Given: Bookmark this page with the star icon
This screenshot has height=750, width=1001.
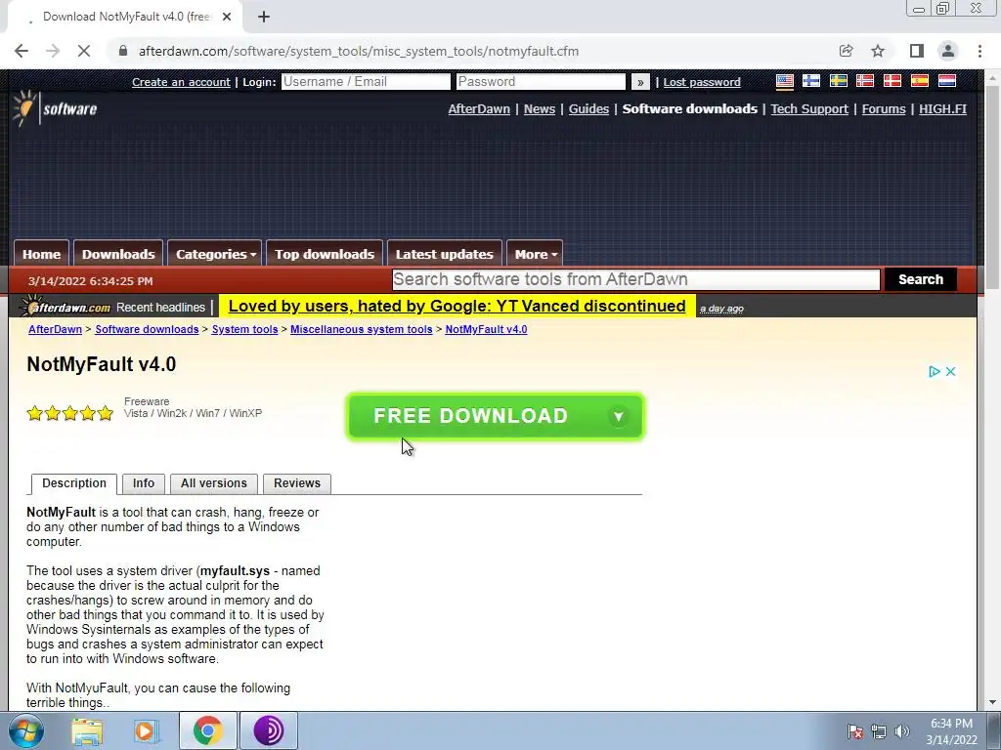Looking at the screenshot, I should [878, 51].
